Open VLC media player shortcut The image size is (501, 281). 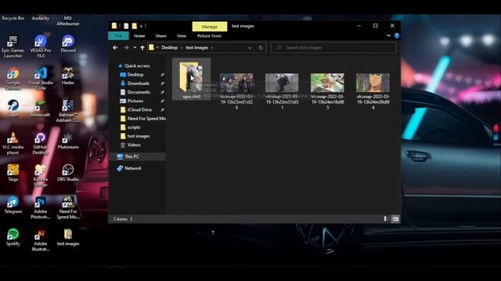13,144
